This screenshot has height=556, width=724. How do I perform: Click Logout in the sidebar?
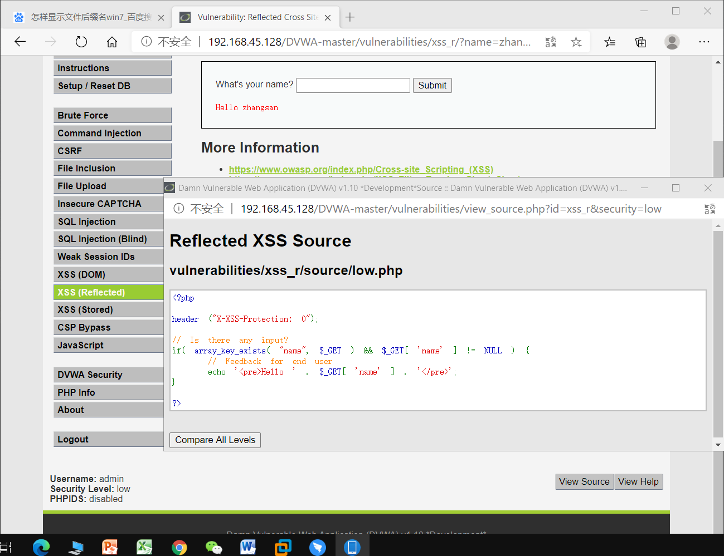pyautogui.click(x=109, y=439)
